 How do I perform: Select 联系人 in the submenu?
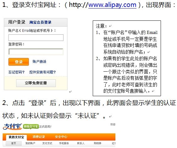tap(81, 143)
